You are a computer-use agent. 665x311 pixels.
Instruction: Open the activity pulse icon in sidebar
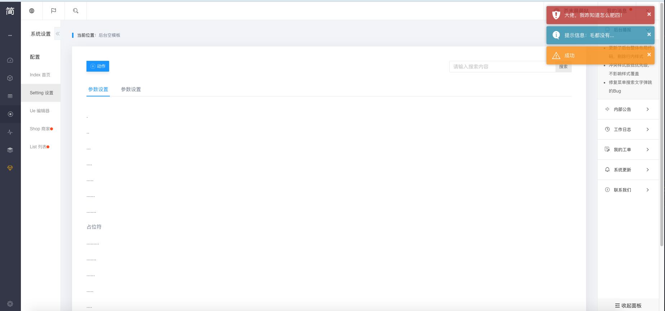tap(10, 132)
